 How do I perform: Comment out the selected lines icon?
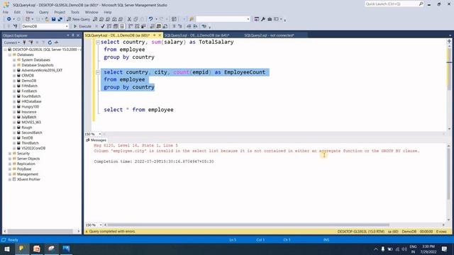pyautogui.click(x=174, y=26)
